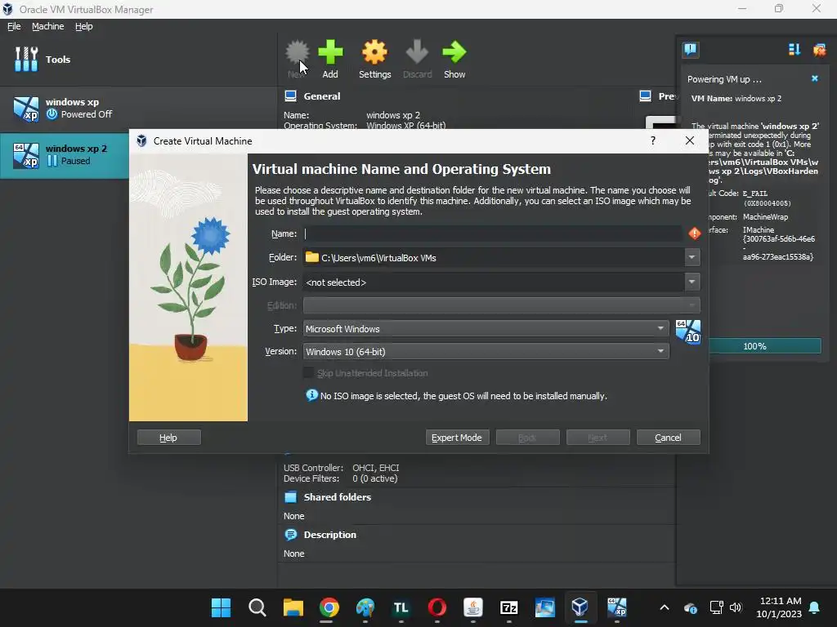Open the TL app from the taskbar
Viewport: 837px width, 627px height.
401,607
